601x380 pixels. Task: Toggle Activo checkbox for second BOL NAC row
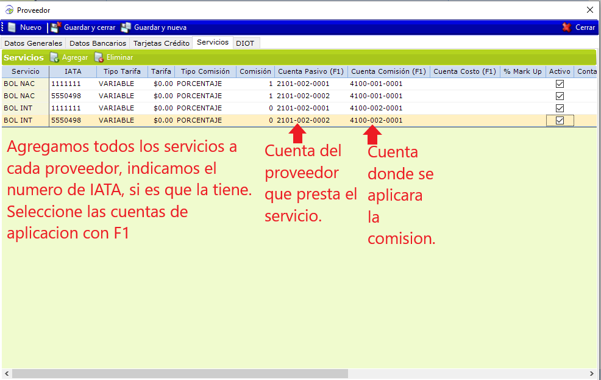tap(560, 96)
